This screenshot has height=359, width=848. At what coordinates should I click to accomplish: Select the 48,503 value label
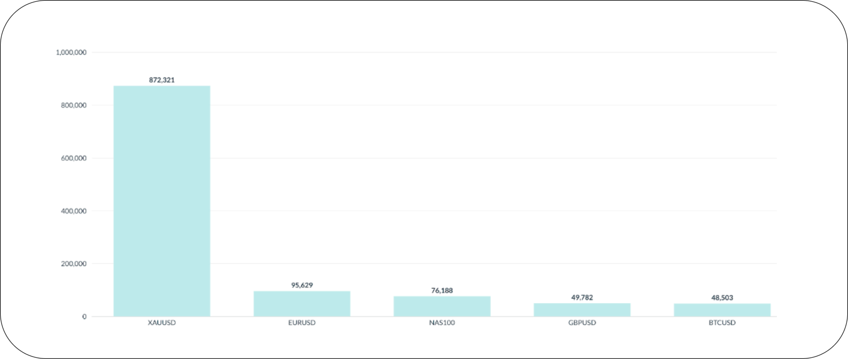click(x=722, y=298)
